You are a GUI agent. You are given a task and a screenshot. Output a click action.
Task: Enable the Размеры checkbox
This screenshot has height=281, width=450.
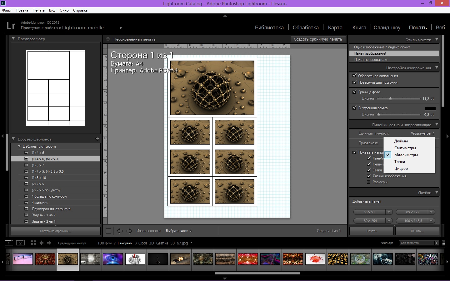click(368, 182)
